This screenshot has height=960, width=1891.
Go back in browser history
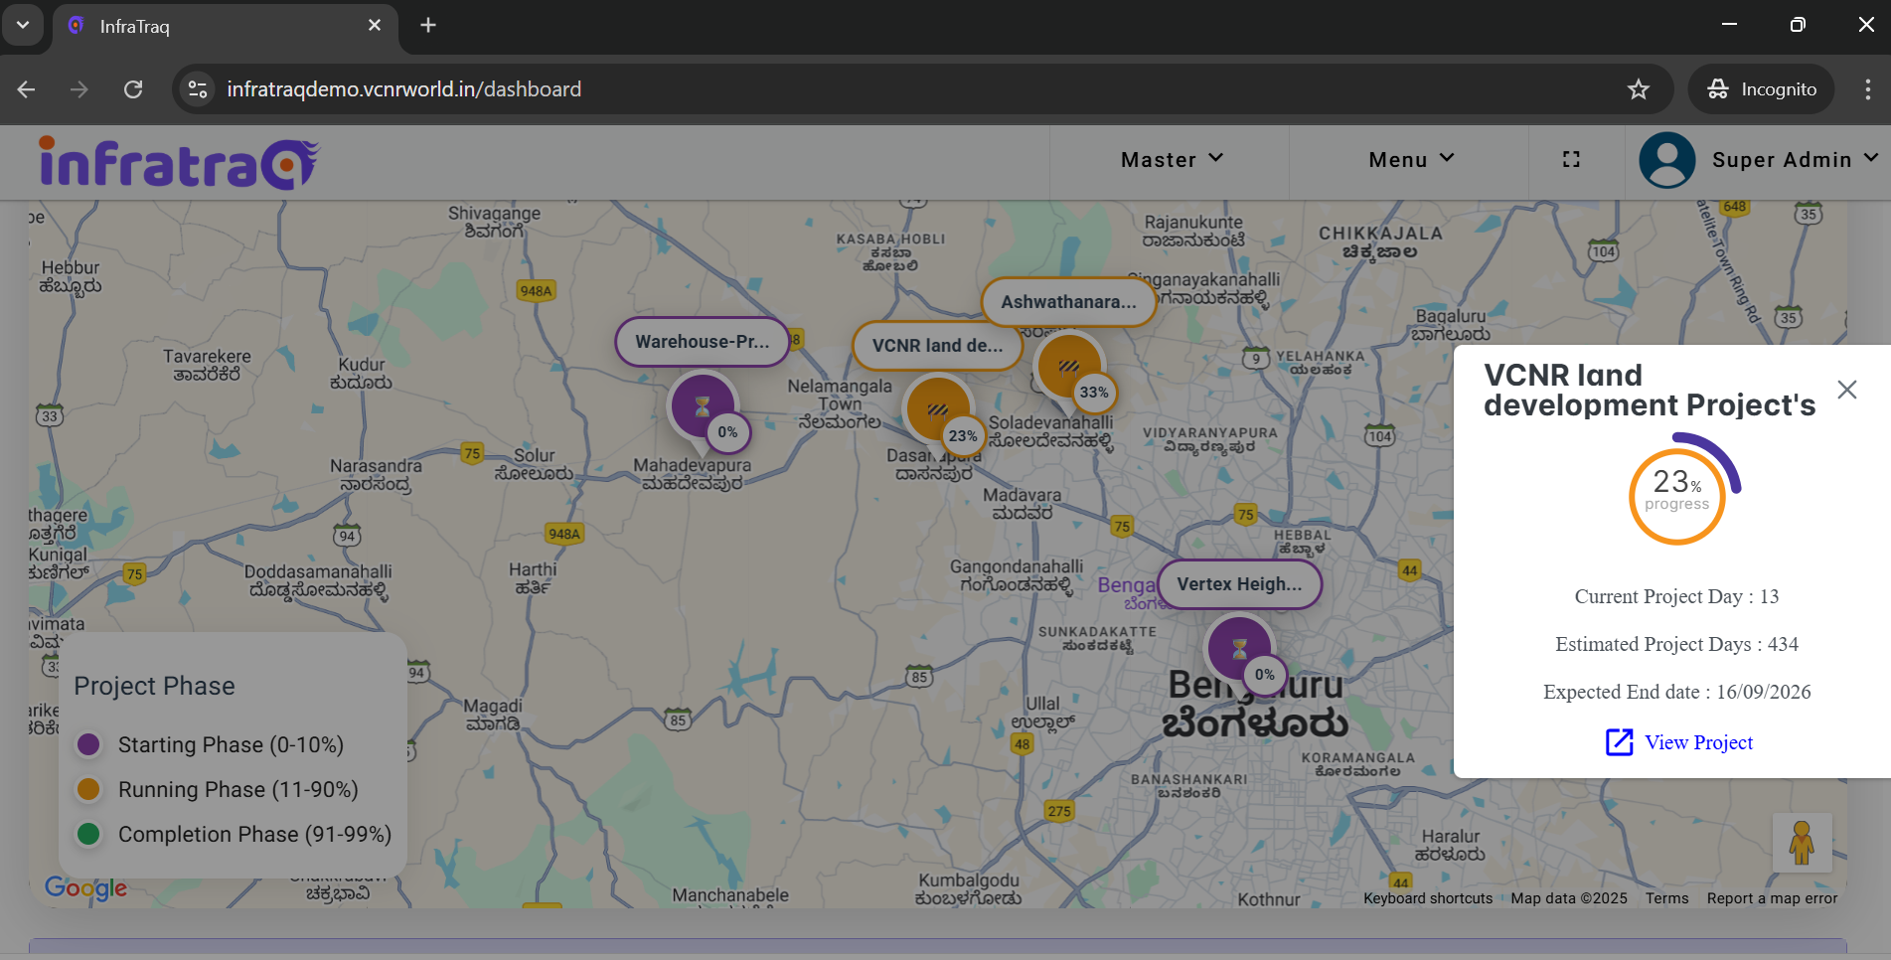click(x=27, y=89)
